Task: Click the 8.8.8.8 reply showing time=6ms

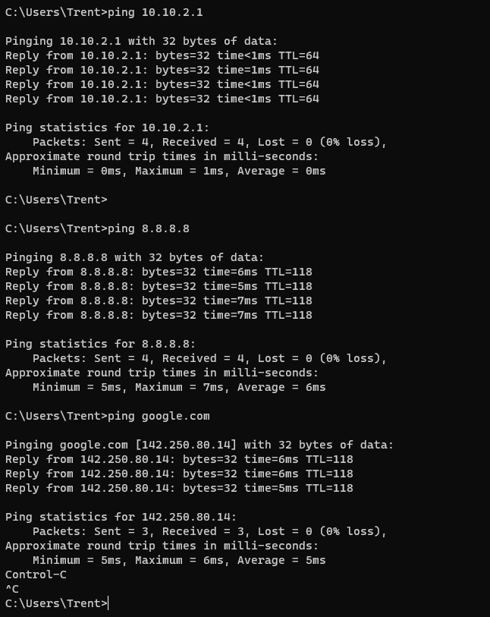Action: [159, 272]
